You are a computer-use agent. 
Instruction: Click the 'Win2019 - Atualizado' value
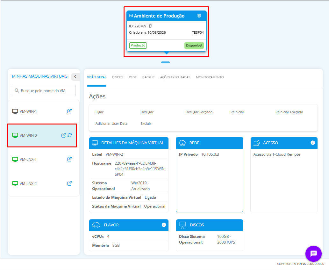pyautogui.click(x=140, y=186)
